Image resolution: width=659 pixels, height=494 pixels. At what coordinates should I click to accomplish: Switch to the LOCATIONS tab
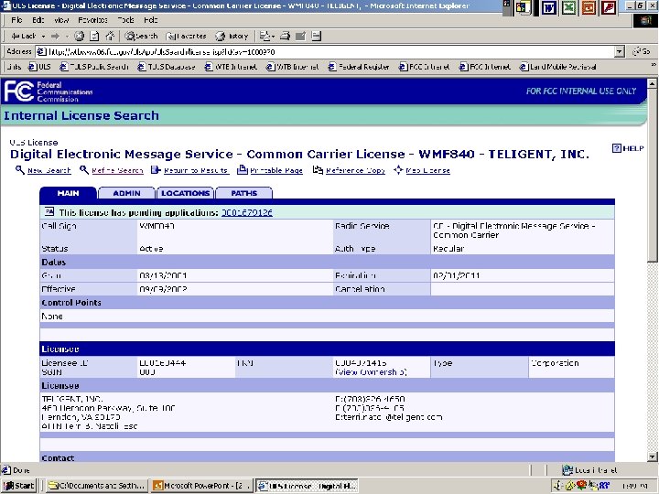click(x=185, y=193)
